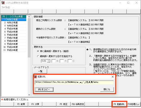Click F9 起動URL button

(119, 104)
